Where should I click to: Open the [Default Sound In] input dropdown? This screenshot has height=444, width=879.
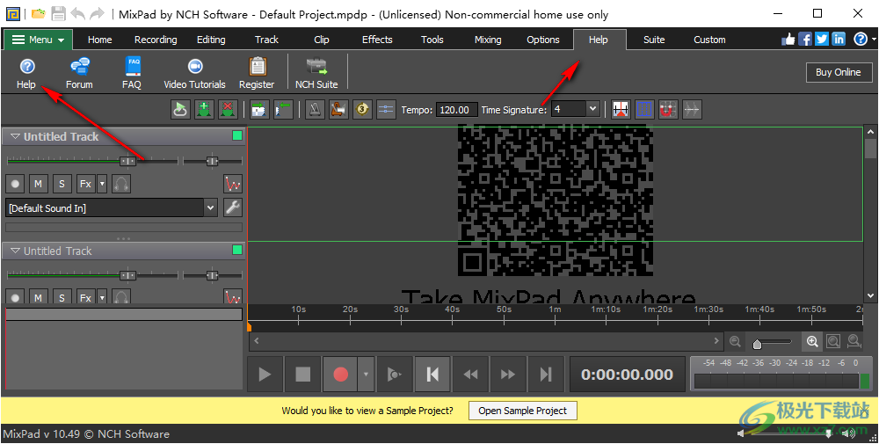coord(210,208)
